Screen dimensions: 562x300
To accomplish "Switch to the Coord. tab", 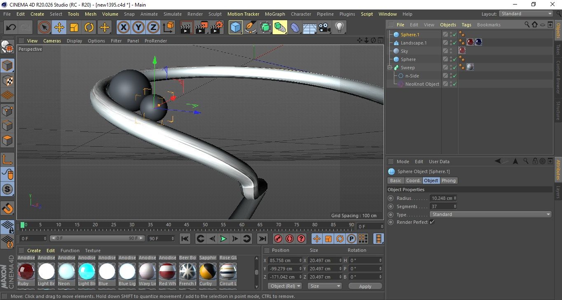I will [413, 180].
